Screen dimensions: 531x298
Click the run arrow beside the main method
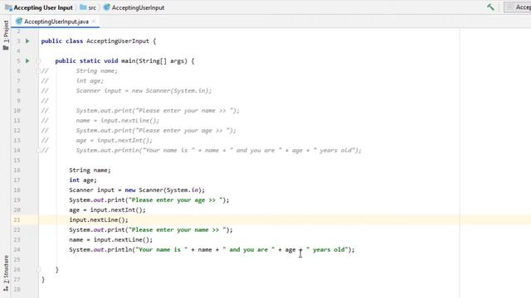[27, 60]
